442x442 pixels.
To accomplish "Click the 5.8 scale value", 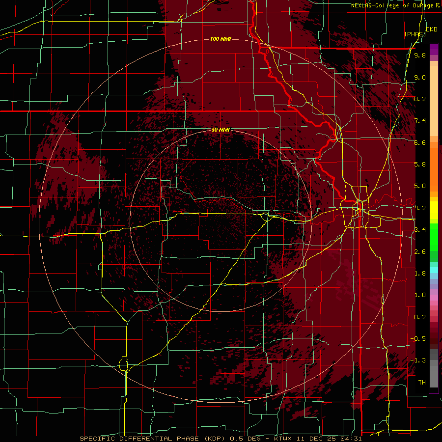I will pos(420,165).
